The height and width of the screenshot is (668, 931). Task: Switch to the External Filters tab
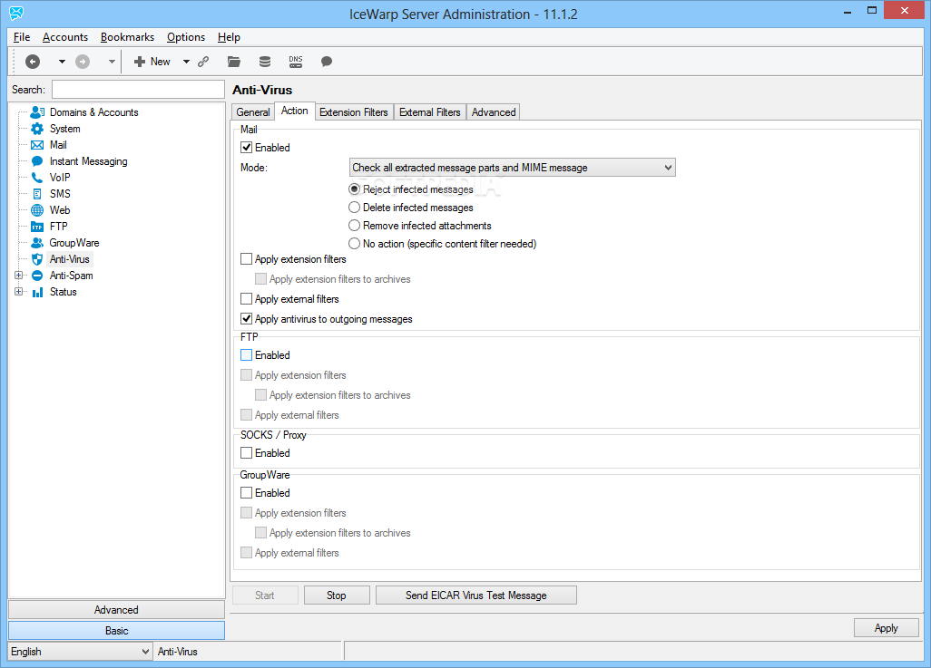(x=430, y=112)
